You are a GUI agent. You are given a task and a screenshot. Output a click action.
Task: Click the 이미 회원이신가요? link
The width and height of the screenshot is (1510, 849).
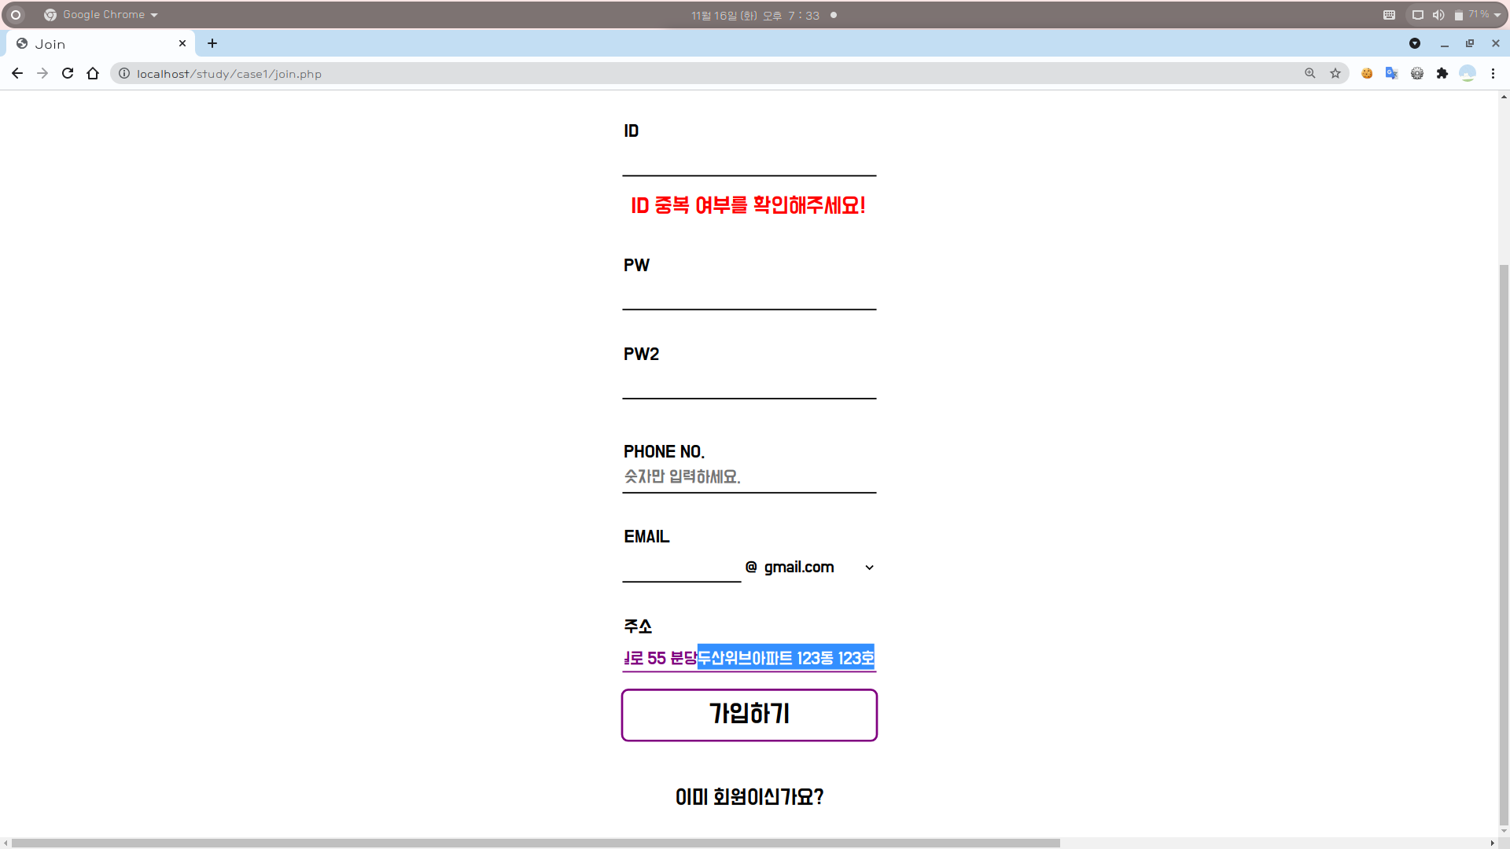click(749, 797)
